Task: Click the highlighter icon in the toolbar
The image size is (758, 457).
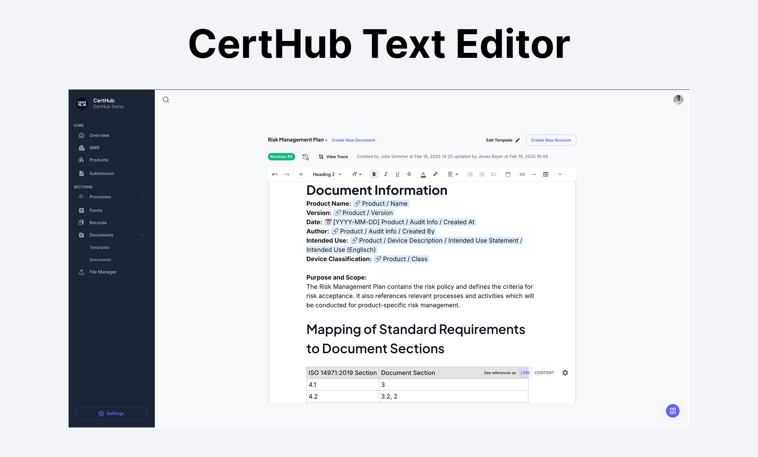Action: tap(435, 174)
